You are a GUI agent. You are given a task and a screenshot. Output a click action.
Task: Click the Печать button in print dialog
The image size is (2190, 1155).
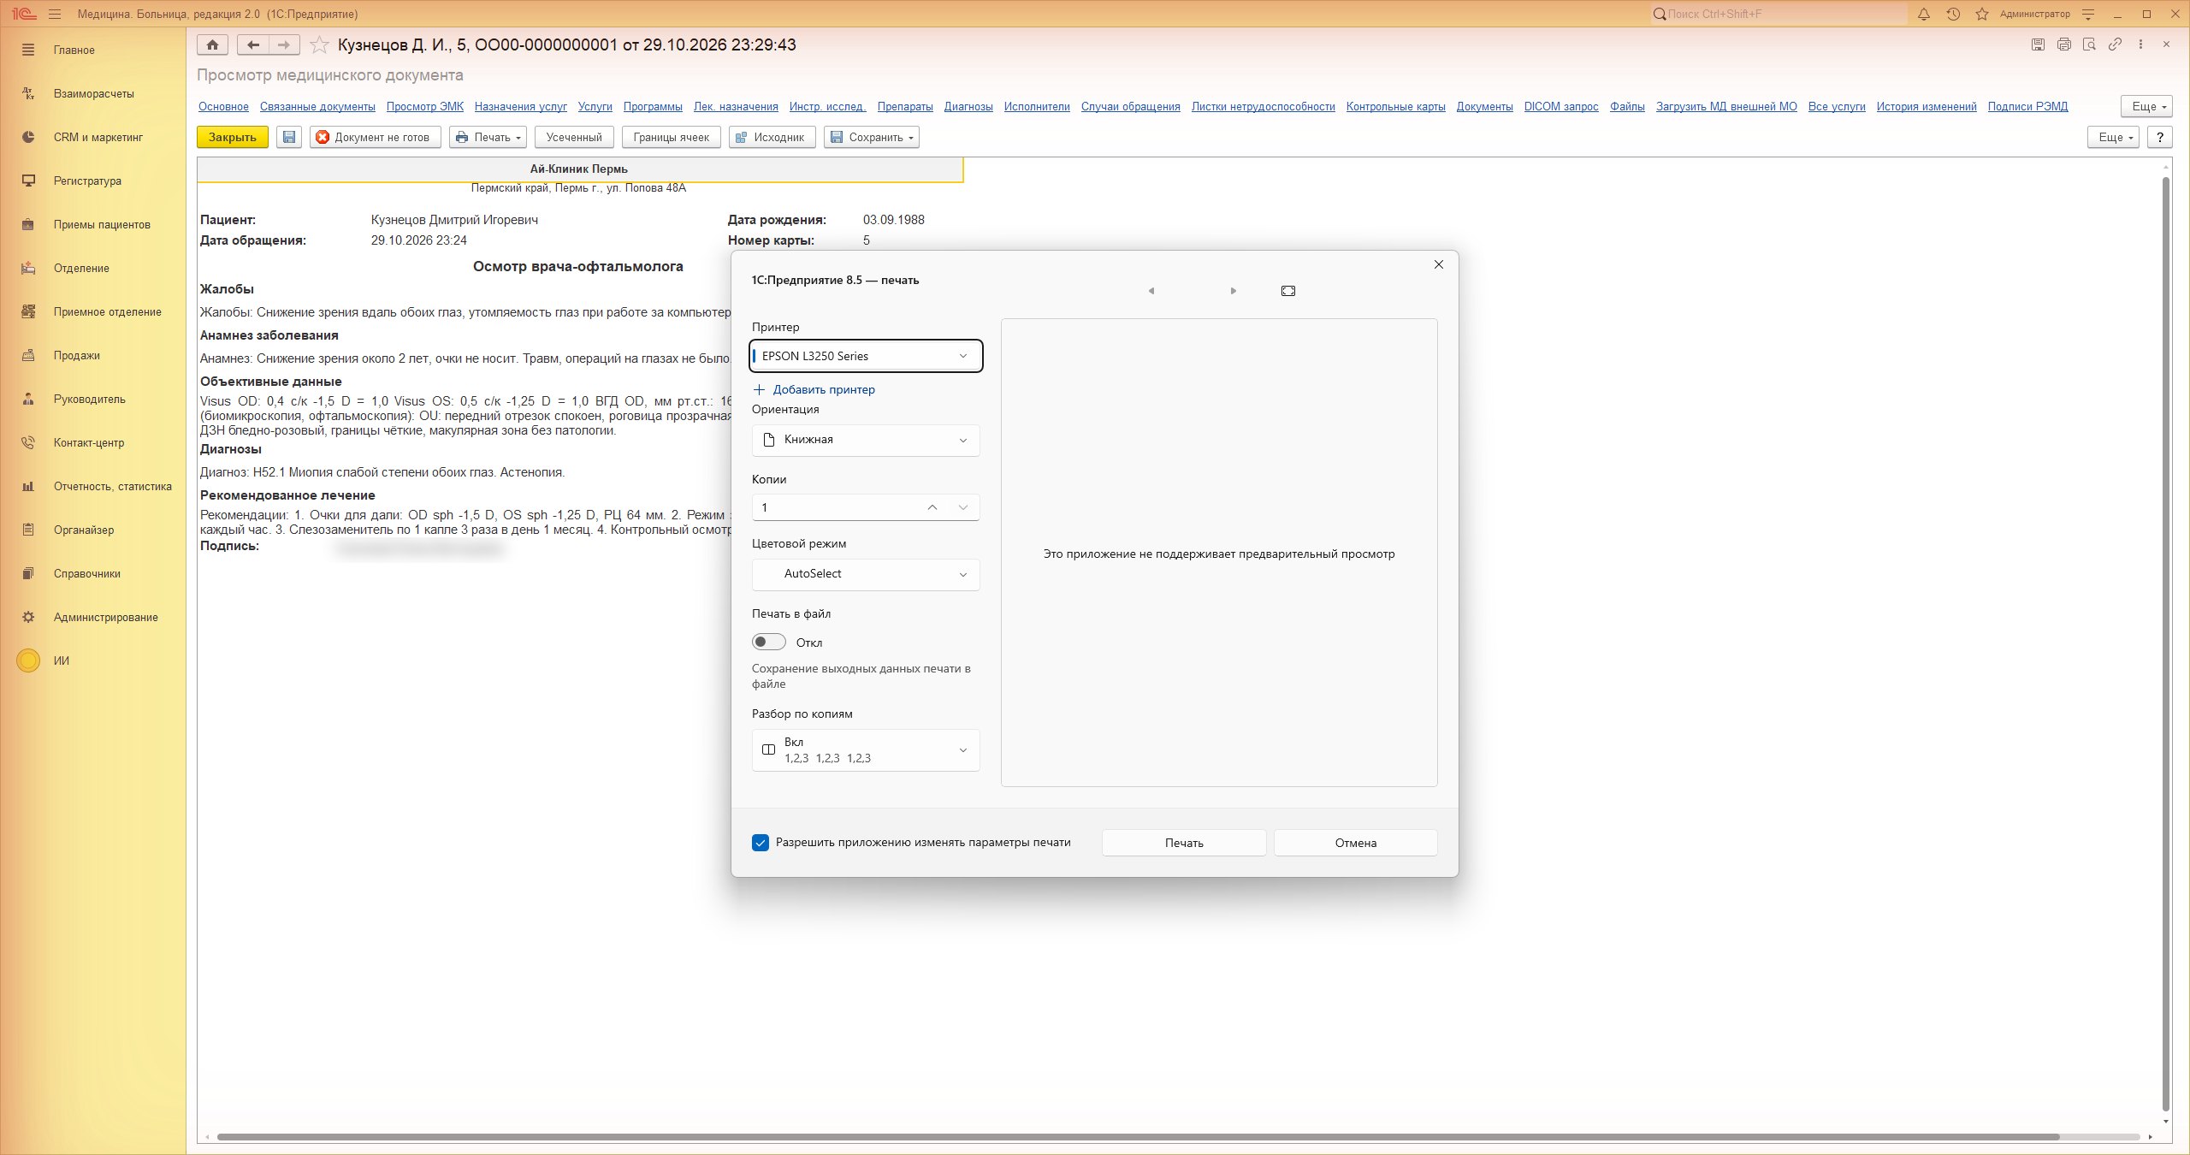click(1184, 843)
